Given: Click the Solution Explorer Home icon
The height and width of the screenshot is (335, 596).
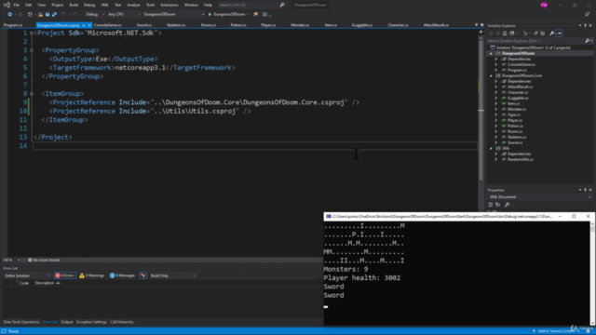Looking at the screenshot, I should pyautogui.click(x=505, y=33).
